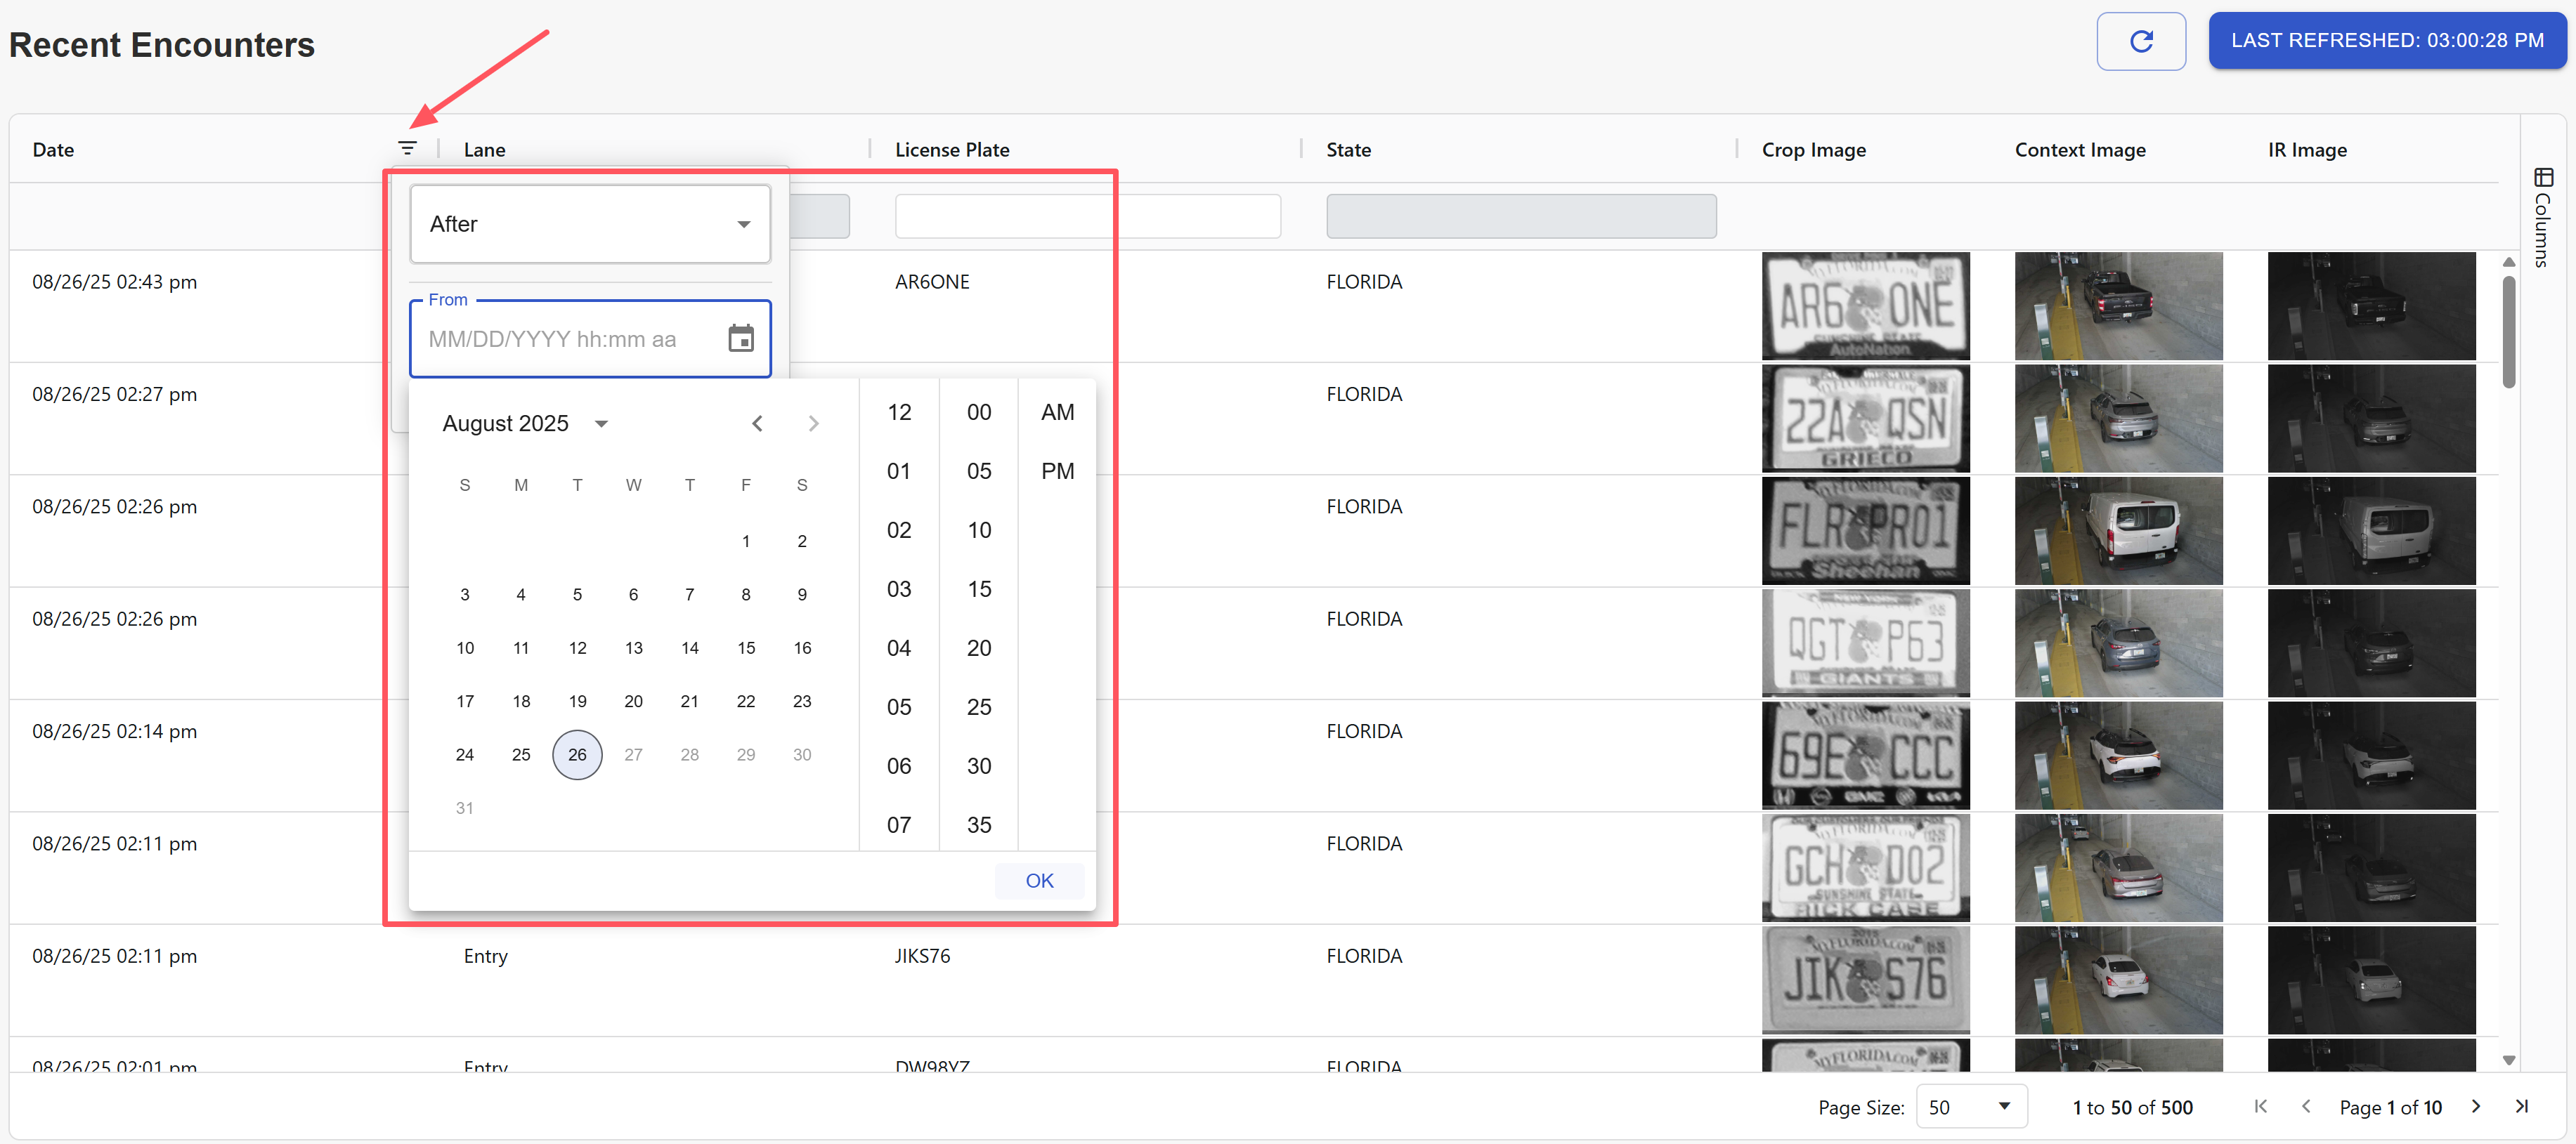
Task: Jump to last page of results
Action: (2521, 1106)
